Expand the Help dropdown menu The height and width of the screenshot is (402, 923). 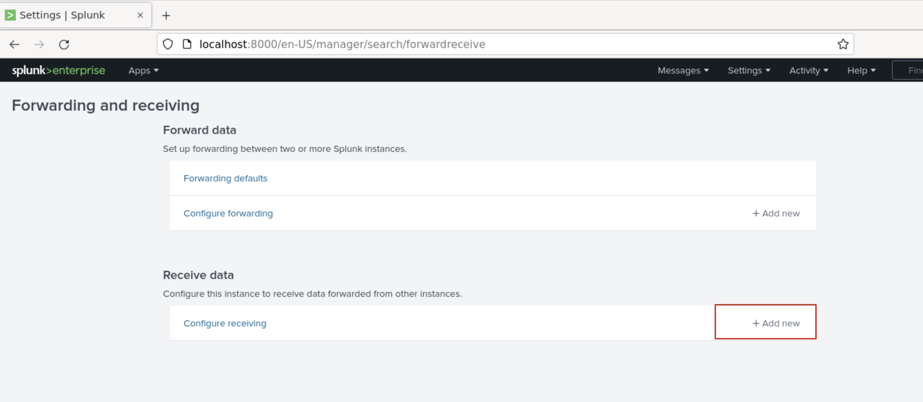(861, 70)
